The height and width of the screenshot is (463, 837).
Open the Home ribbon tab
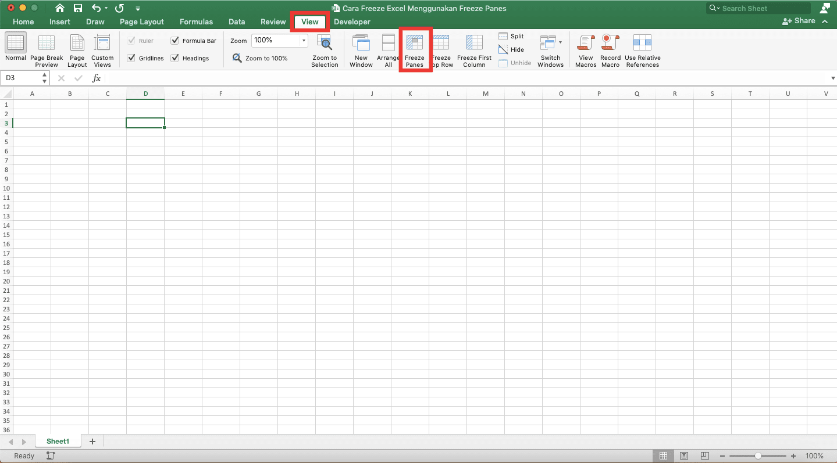tap(23, 21)
